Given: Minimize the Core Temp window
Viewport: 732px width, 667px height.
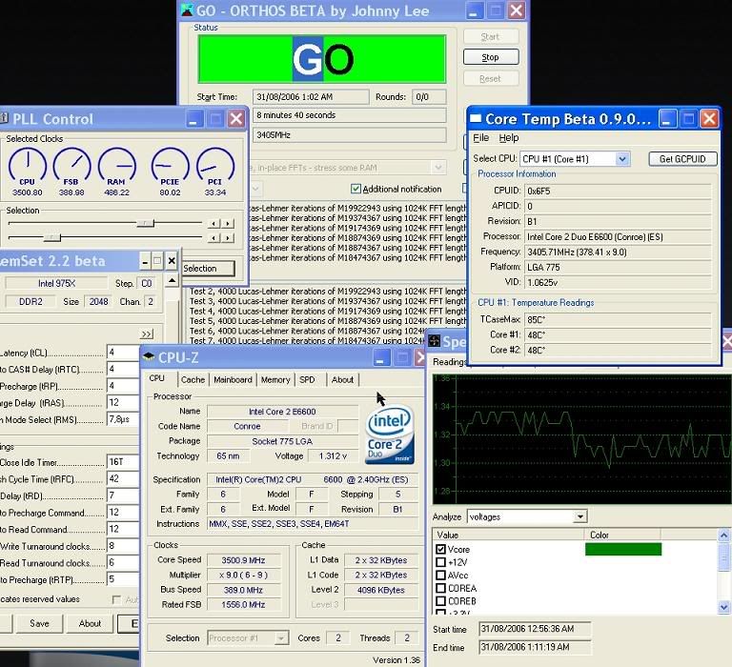Looking at the screenshot, I should [667, 119].
